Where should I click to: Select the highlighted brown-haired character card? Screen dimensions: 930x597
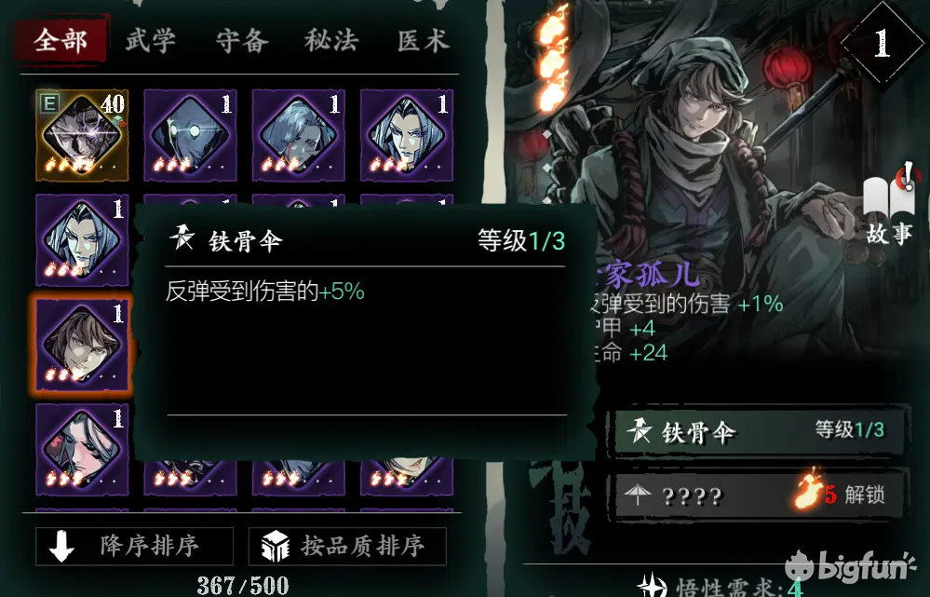point(82,345)
